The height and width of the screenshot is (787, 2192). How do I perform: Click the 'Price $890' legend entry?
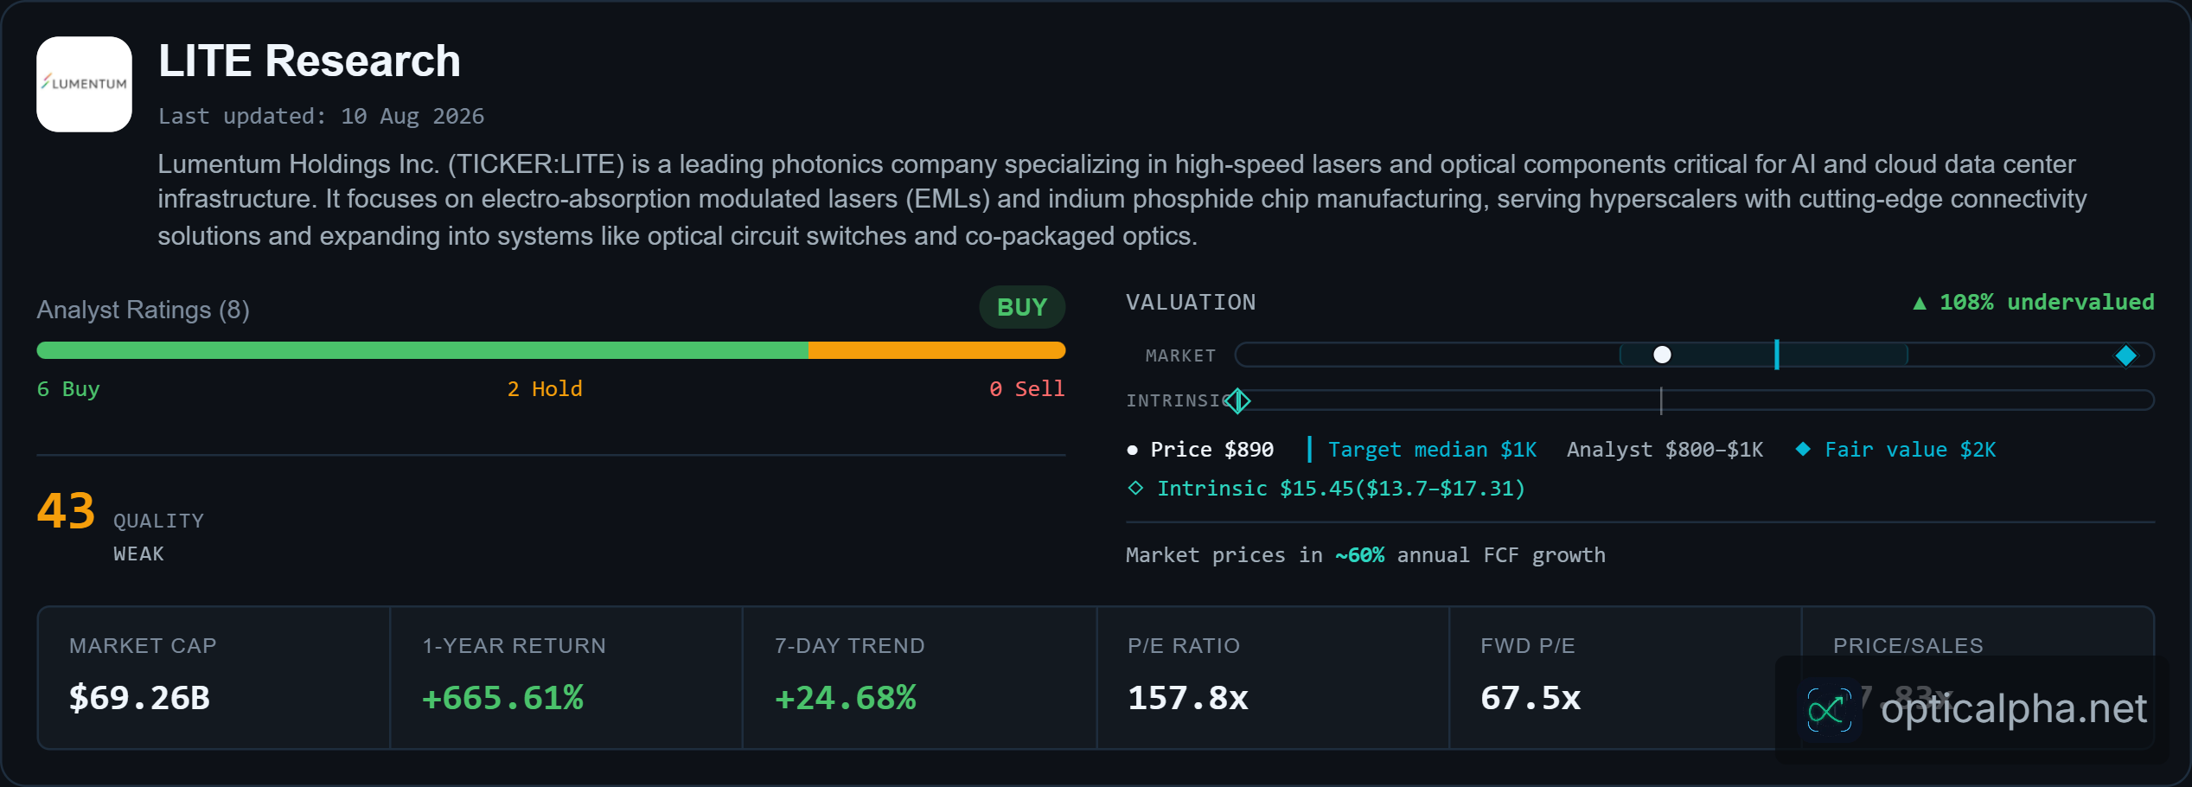pos(1200,450)
